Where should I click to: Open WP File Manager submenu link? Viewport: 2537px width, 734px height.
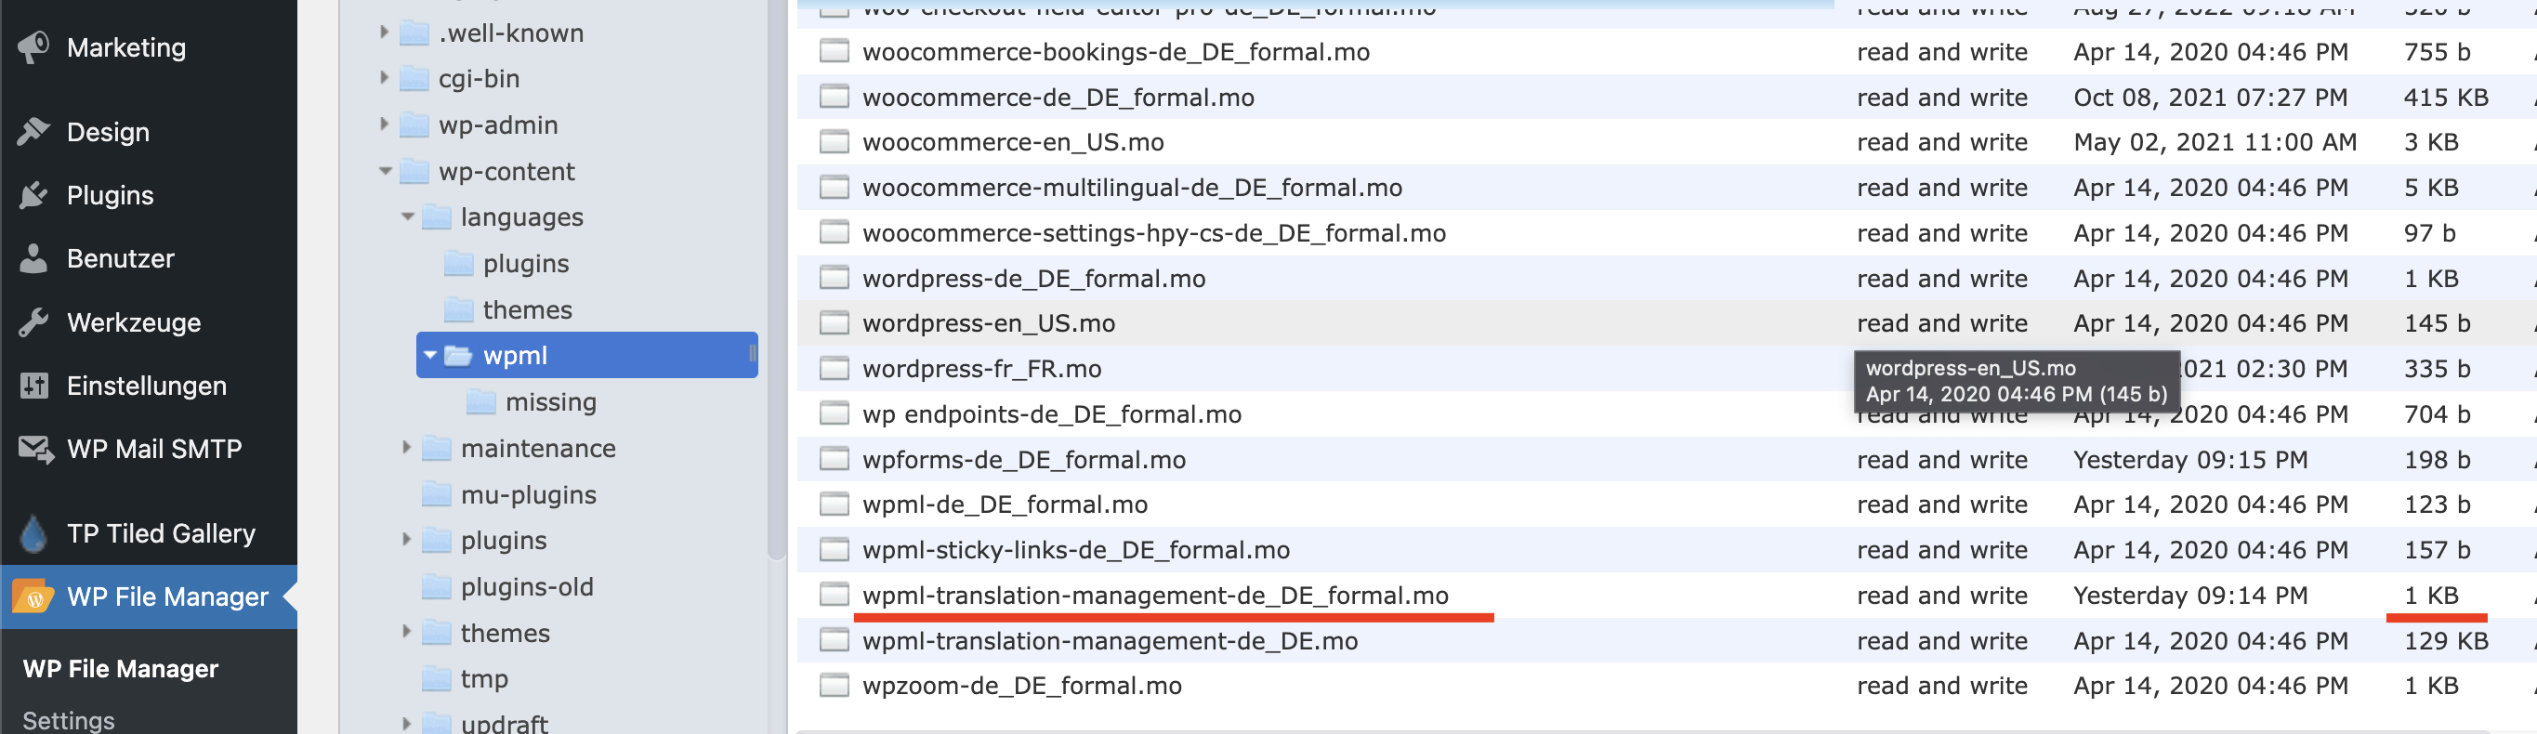click(x=120, y=669)
